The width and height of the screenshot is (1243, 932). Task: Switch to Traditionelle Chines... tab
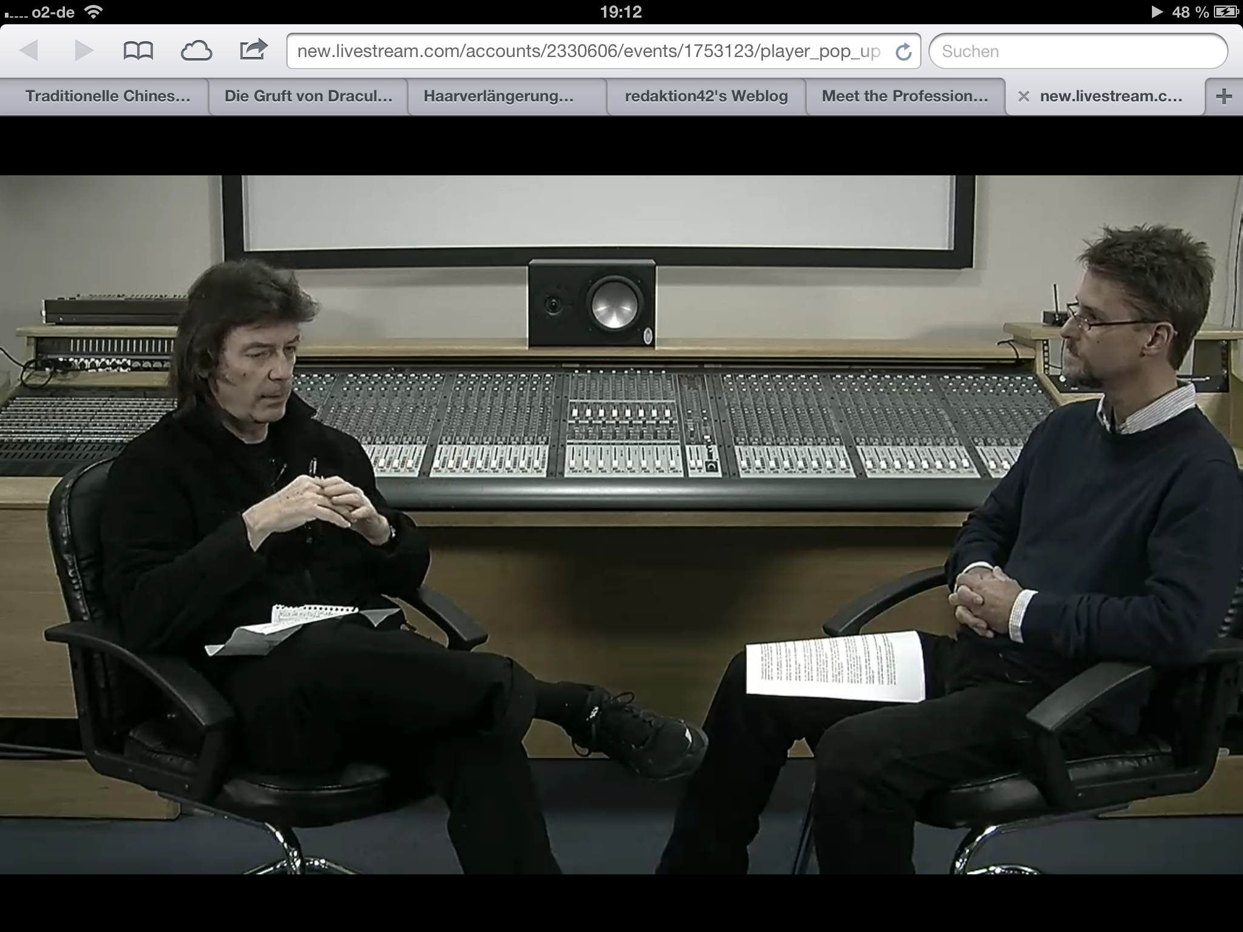[x=107, y=96]
